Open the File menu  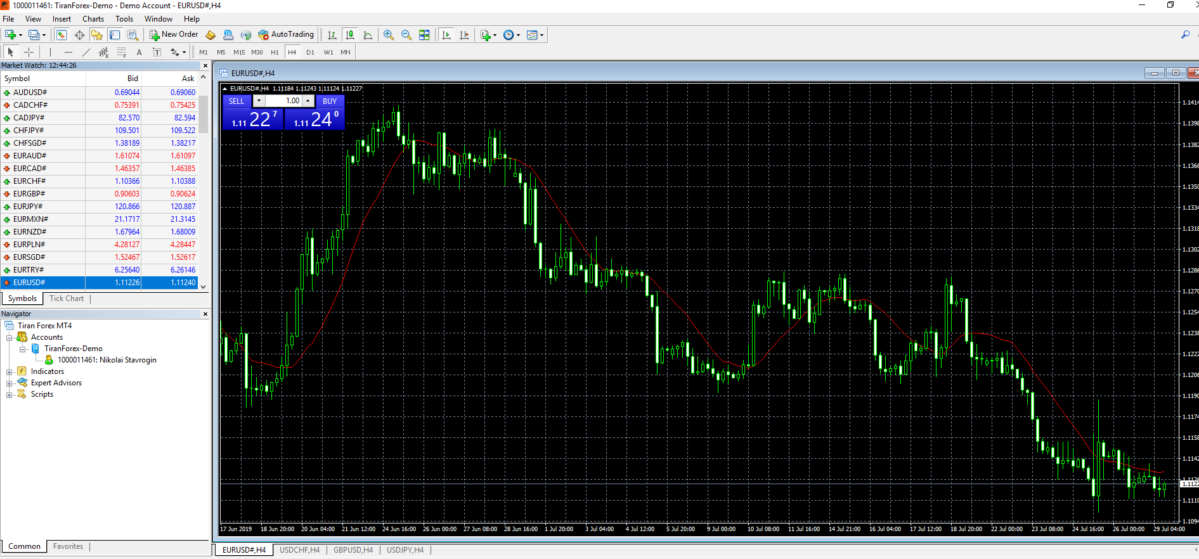click(x=8, y=19)
